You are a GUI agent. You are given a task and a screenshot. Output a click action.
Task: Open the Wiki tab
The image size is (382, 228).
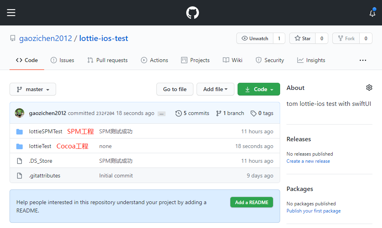point(233,60)
